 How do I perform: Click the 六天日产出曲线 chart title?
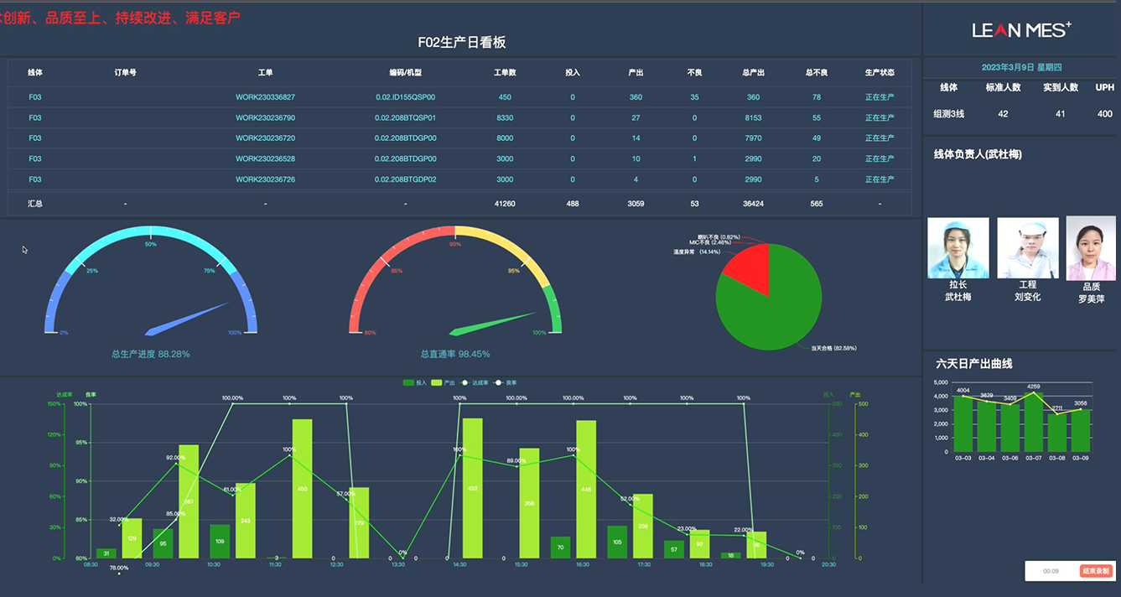[x=974, y=364]
